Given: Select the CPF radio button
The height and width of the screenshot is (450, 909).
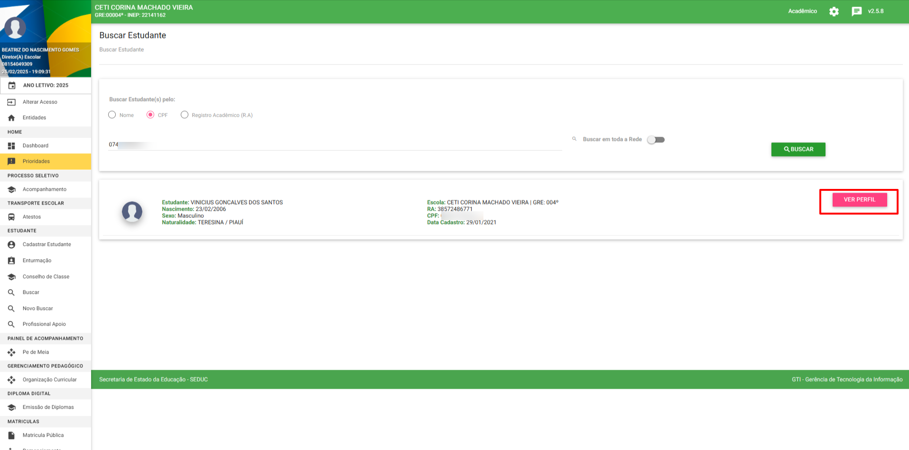Looking at the screenshot, I should pyautogui.click(x=150, y=115).
